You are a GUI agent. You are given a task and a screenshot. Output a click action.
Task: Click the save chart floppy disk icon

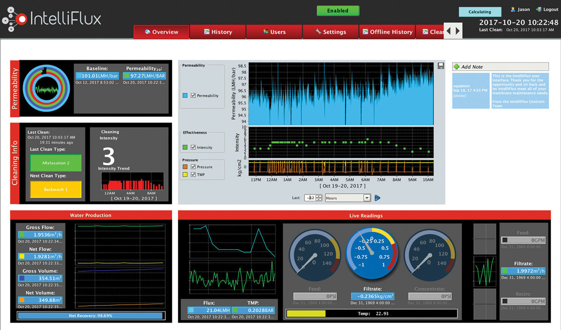coord(440,66)
